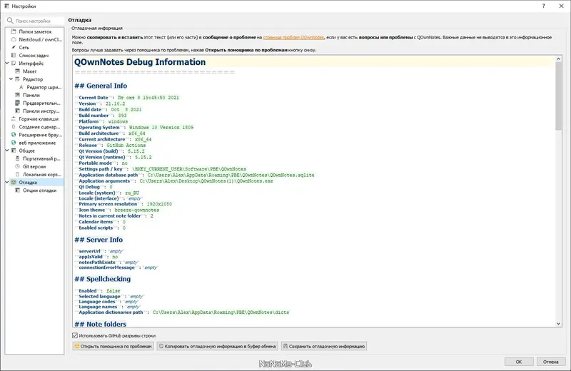571x371 pixels.
Task: Confirm settings with OK button
Action: (x=519, y=362)
